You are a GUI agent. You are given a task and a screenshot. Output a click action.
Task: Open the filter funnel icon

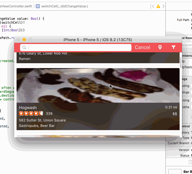click(x=173, y=47)
